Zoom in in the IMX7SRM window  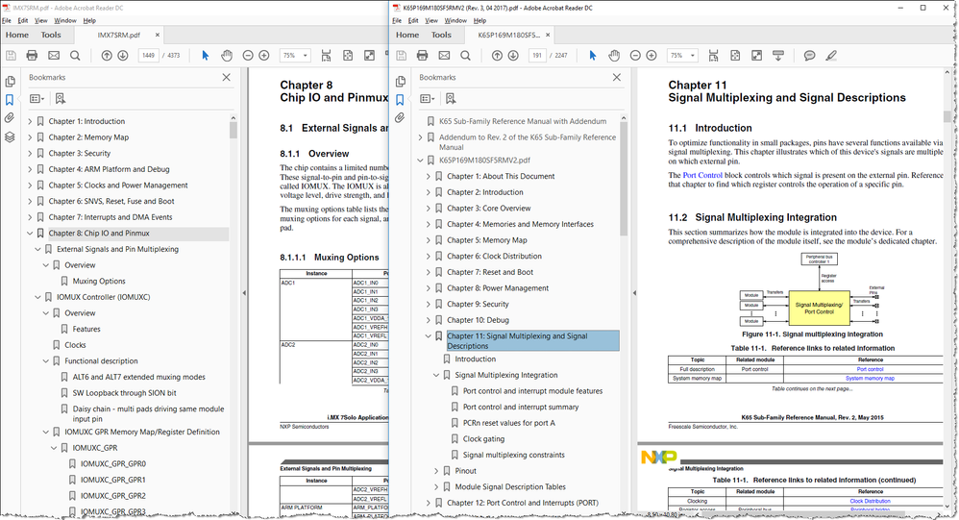tap(263, 56)
